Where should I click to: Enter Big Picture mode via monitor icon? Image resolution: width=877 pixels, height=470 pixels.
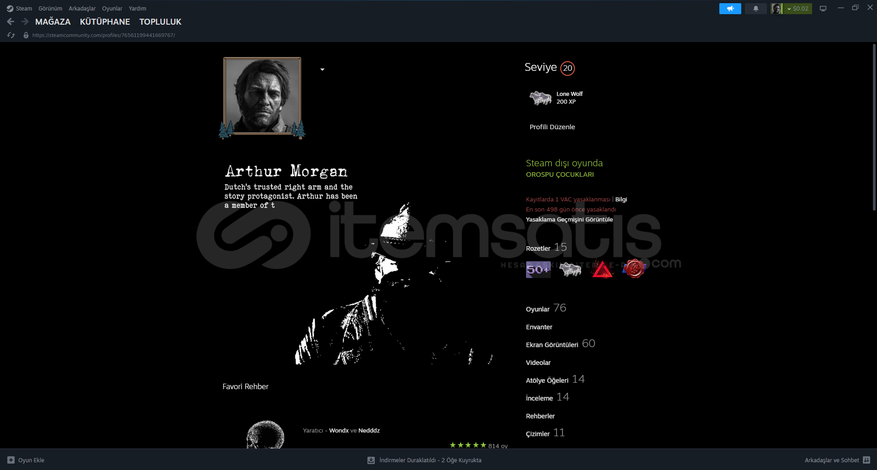(823, 9)
